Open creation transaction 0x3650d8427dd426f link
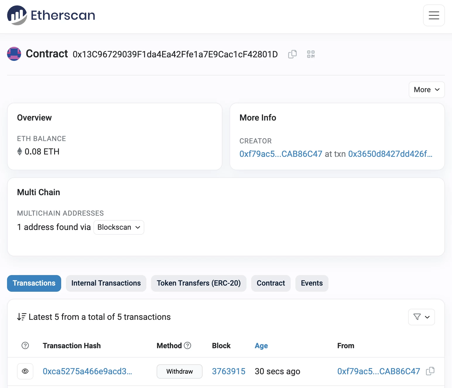Image resolution: width=452 pixels, height=388 pixels. [x=390, y=154]
